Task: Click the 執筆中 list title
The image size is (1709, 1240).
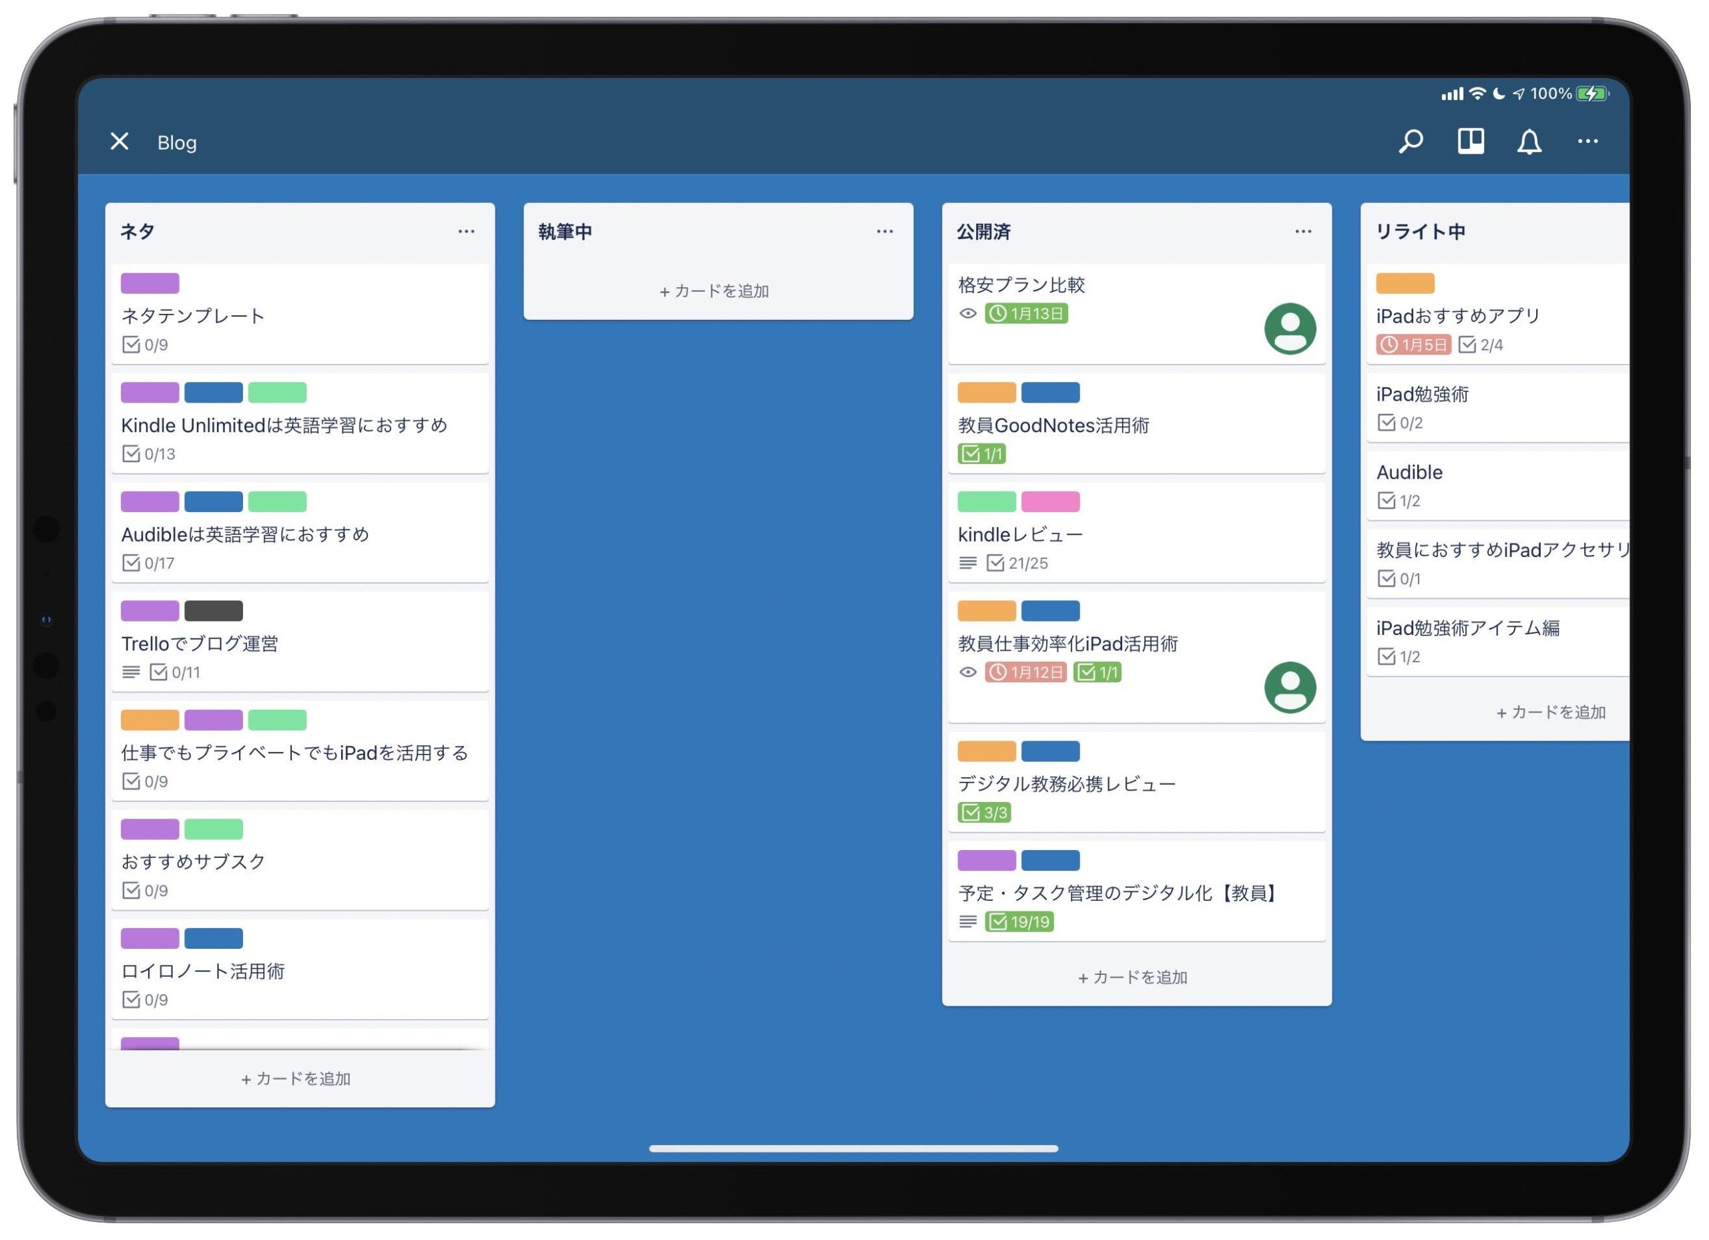Action: (x=566, y=232)
